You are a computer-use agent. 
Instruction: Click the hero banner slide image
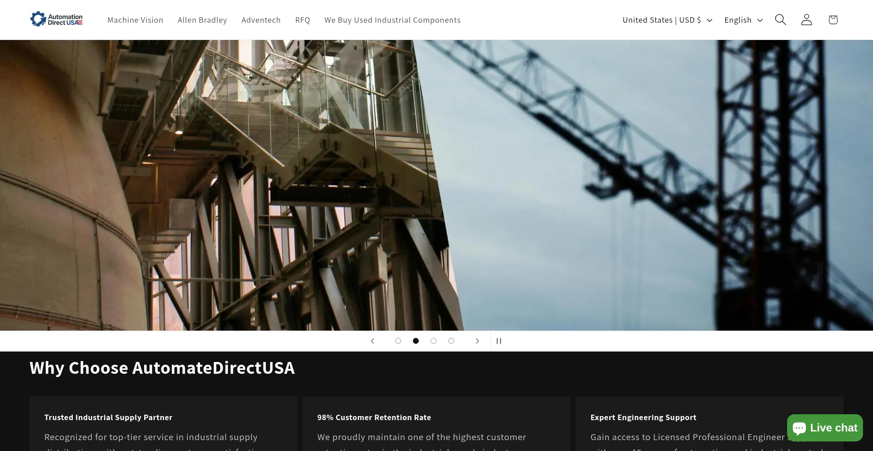436,186
